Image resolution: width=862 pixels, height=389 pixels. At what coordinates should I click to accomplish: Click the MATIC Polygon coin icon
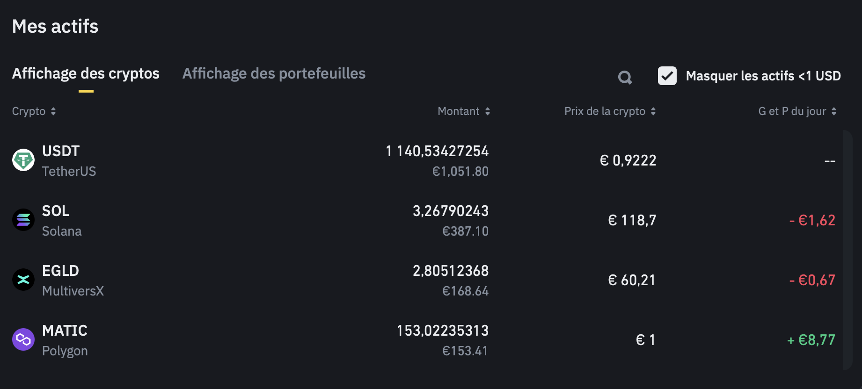pyautogui.click(x=23, y=340)
